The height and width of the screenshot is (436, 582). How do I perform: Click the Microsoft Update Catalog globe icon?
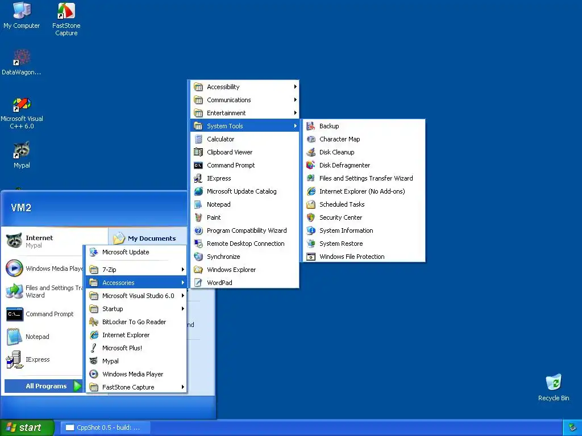tap(198, 191)
